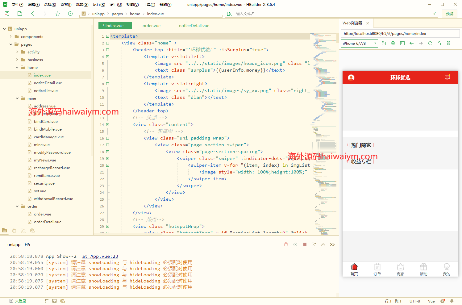Open browser settings gear icon
The image size is (462, 305).
point(393,43)
